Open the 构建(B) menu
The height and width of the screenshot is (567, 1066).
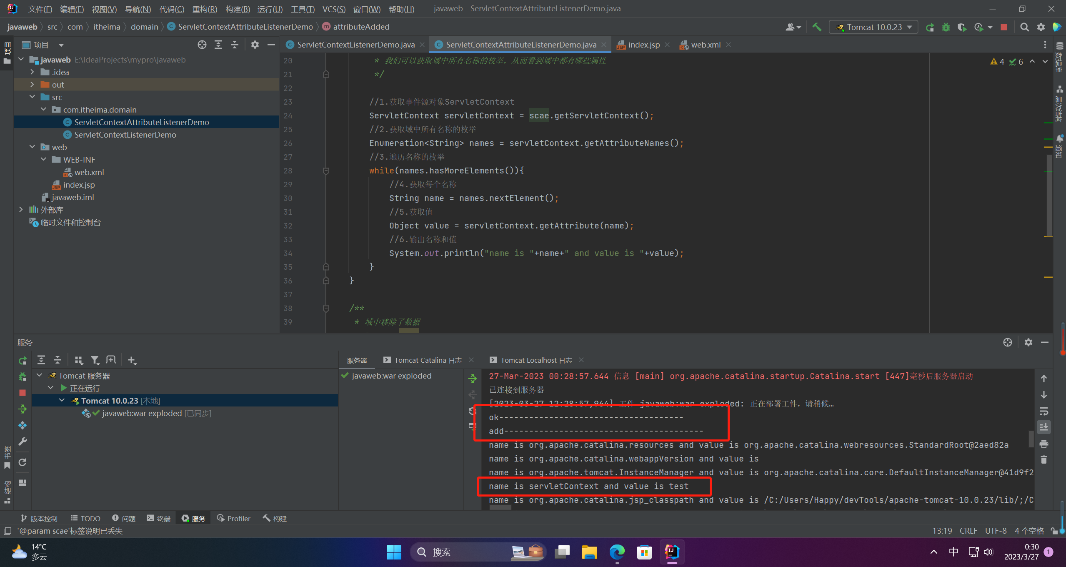pyautogui.click(x=238, y=9)
